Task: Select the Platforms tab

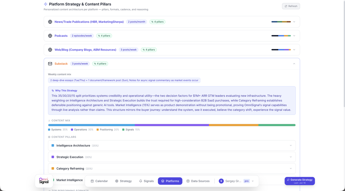Action: 170,181
